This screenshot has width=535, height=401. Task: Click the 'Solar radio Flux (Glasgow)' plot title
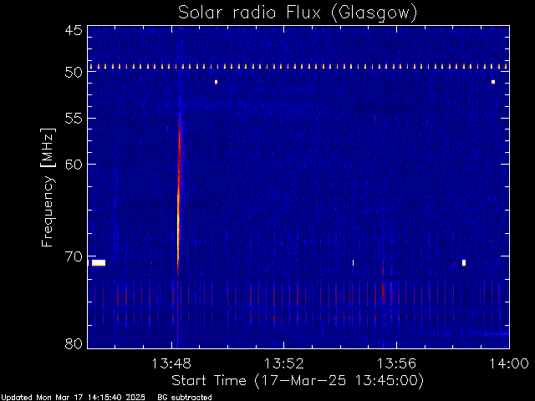tap(298, 13)
